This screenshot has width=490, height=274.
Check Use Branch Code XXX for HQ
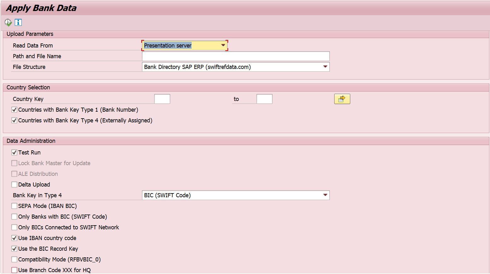14,270
